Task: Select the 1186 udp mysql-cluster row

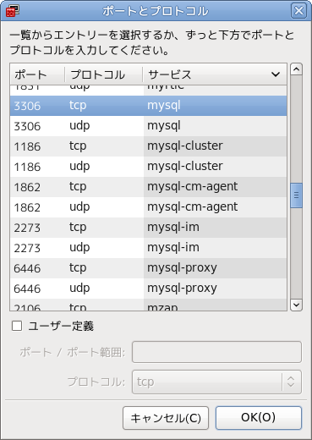Action: [x=148, y=167]
